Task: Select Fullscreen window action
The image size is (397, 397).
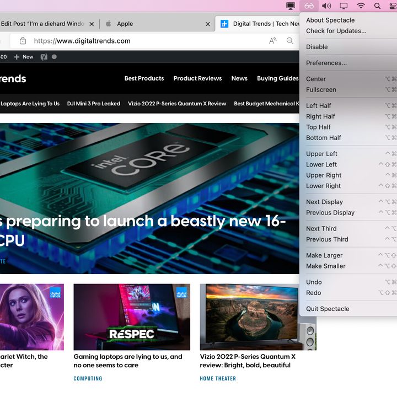Action: [x=348, y=90]
